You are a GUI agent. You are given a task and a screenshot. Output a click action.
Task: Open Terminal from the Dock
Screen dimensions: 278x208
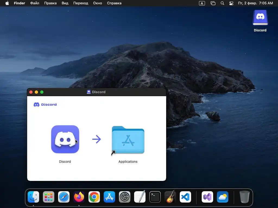[155, 197]
